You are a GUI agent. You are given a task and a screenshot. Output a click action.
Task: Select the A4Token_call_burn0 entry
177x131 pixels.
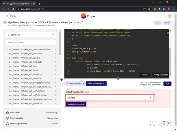point(30,70)
